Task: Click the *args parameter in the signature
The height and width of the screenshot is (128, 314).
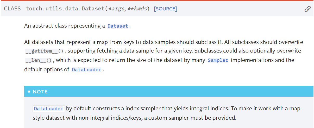Action: coord(116,9)
